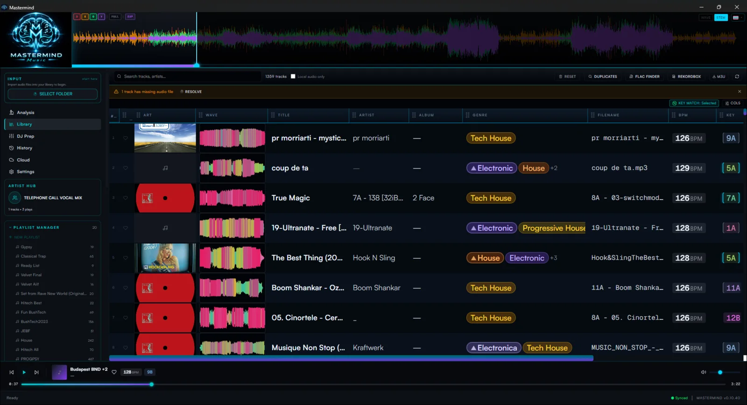Heart the pr morriarti track row
This screenshot has height=405, width=747.
[126, 138]
